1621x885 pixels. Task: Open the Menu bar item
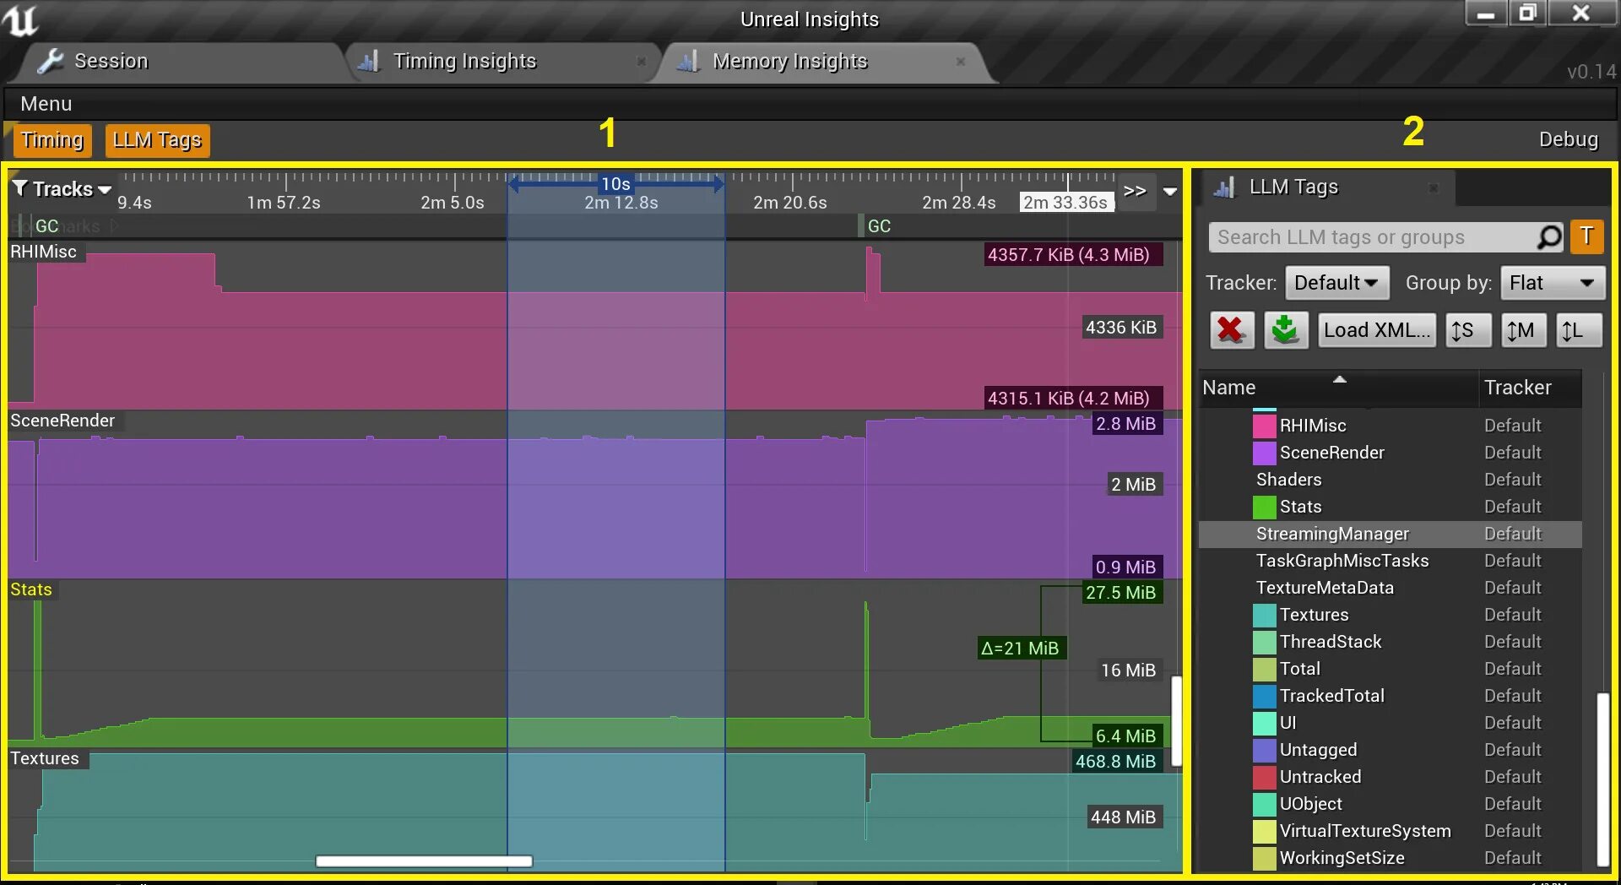[x=46, y=104]
